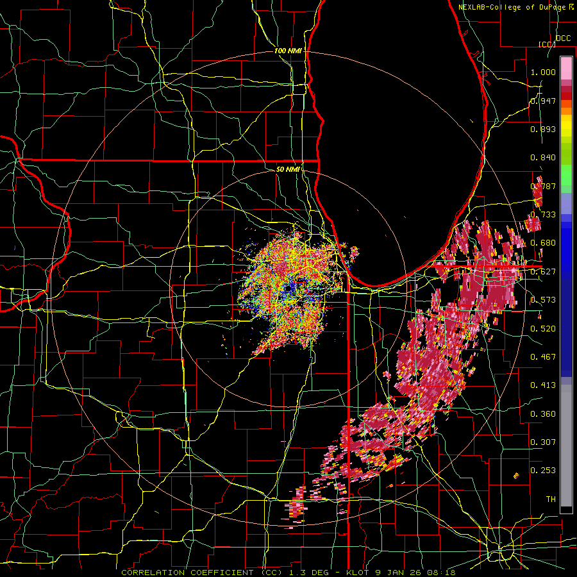Click the 0.947 scale value
The height and width of the screenshot is (577, 577).
tap(543, 101)
